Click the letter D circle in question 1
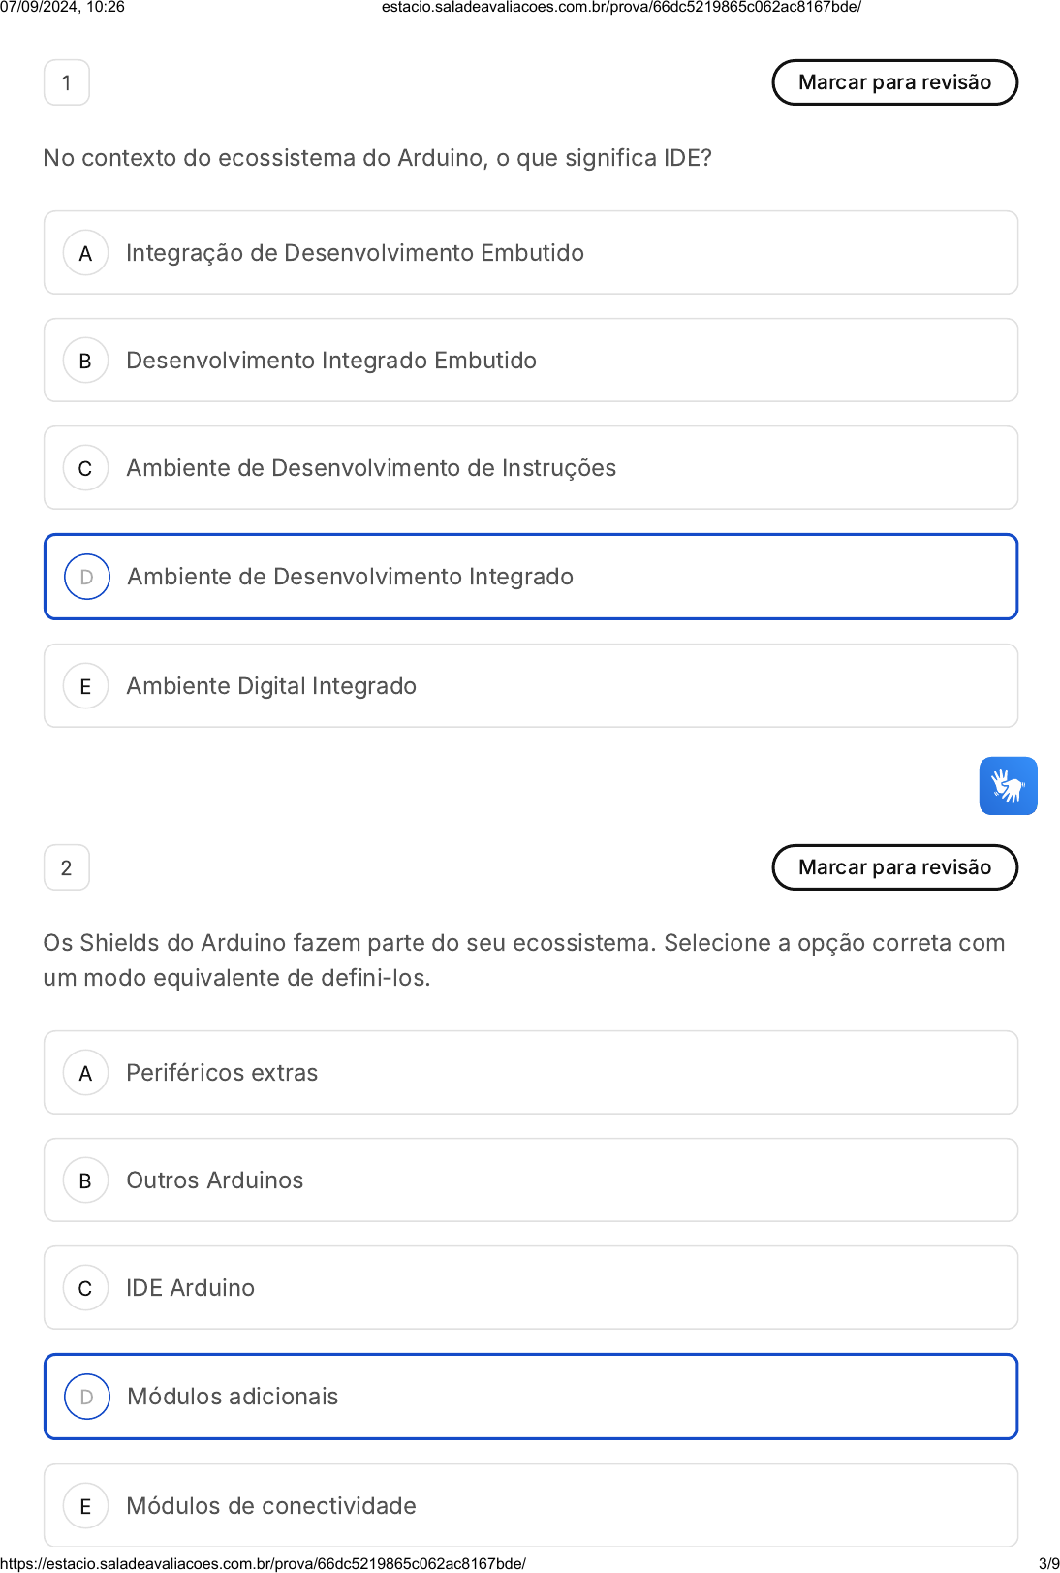The height and width of the screenshot is (1573, 1060). coord(86,577)
